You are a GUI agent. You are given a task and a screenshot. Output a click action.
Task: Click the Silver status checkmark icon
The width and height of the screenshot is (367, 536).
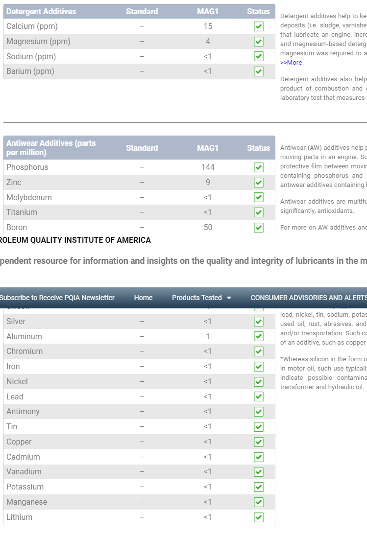[259, 321]
